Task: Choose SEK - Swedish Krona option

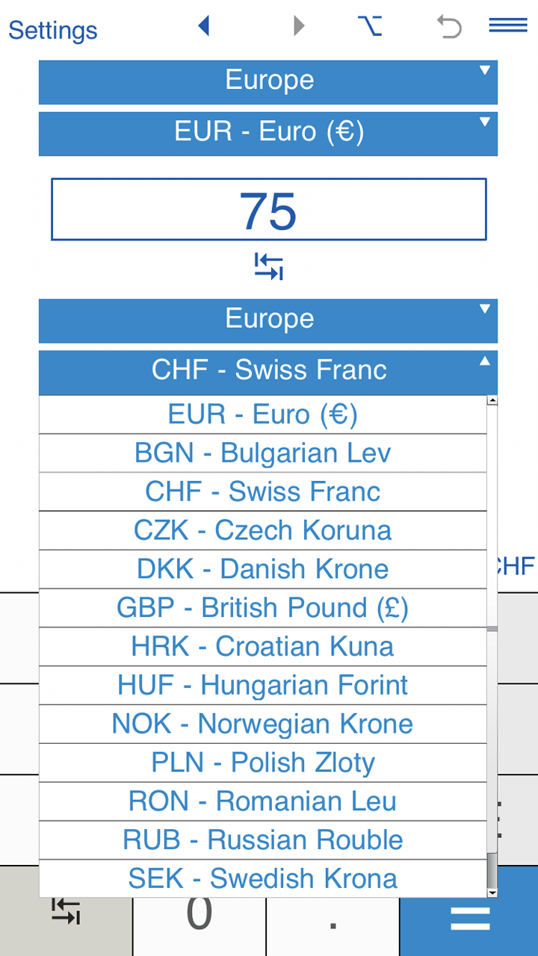Action: (262, 879)
